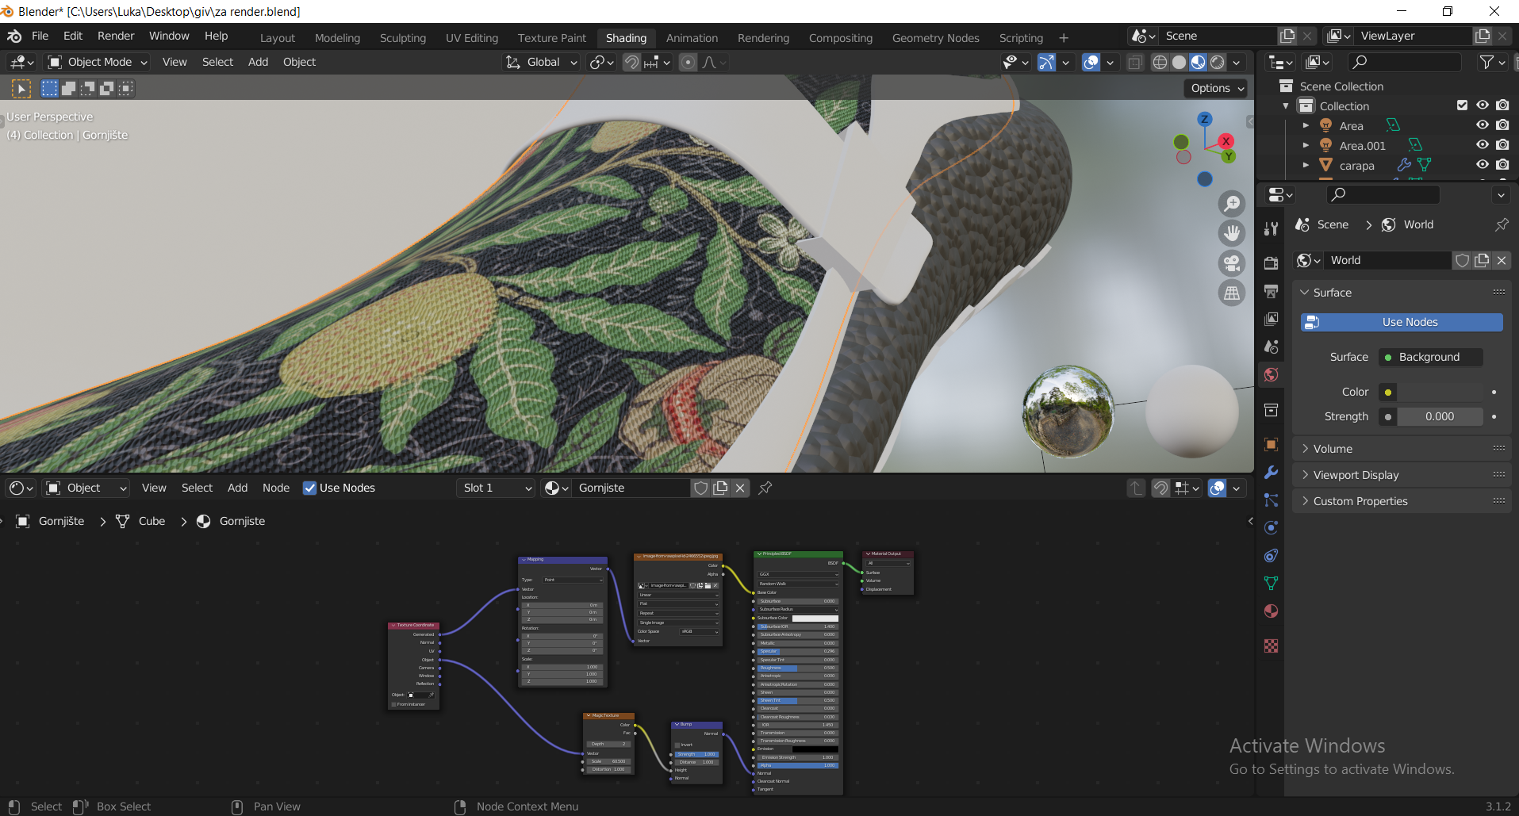Open Node menu in node editor

276,488
